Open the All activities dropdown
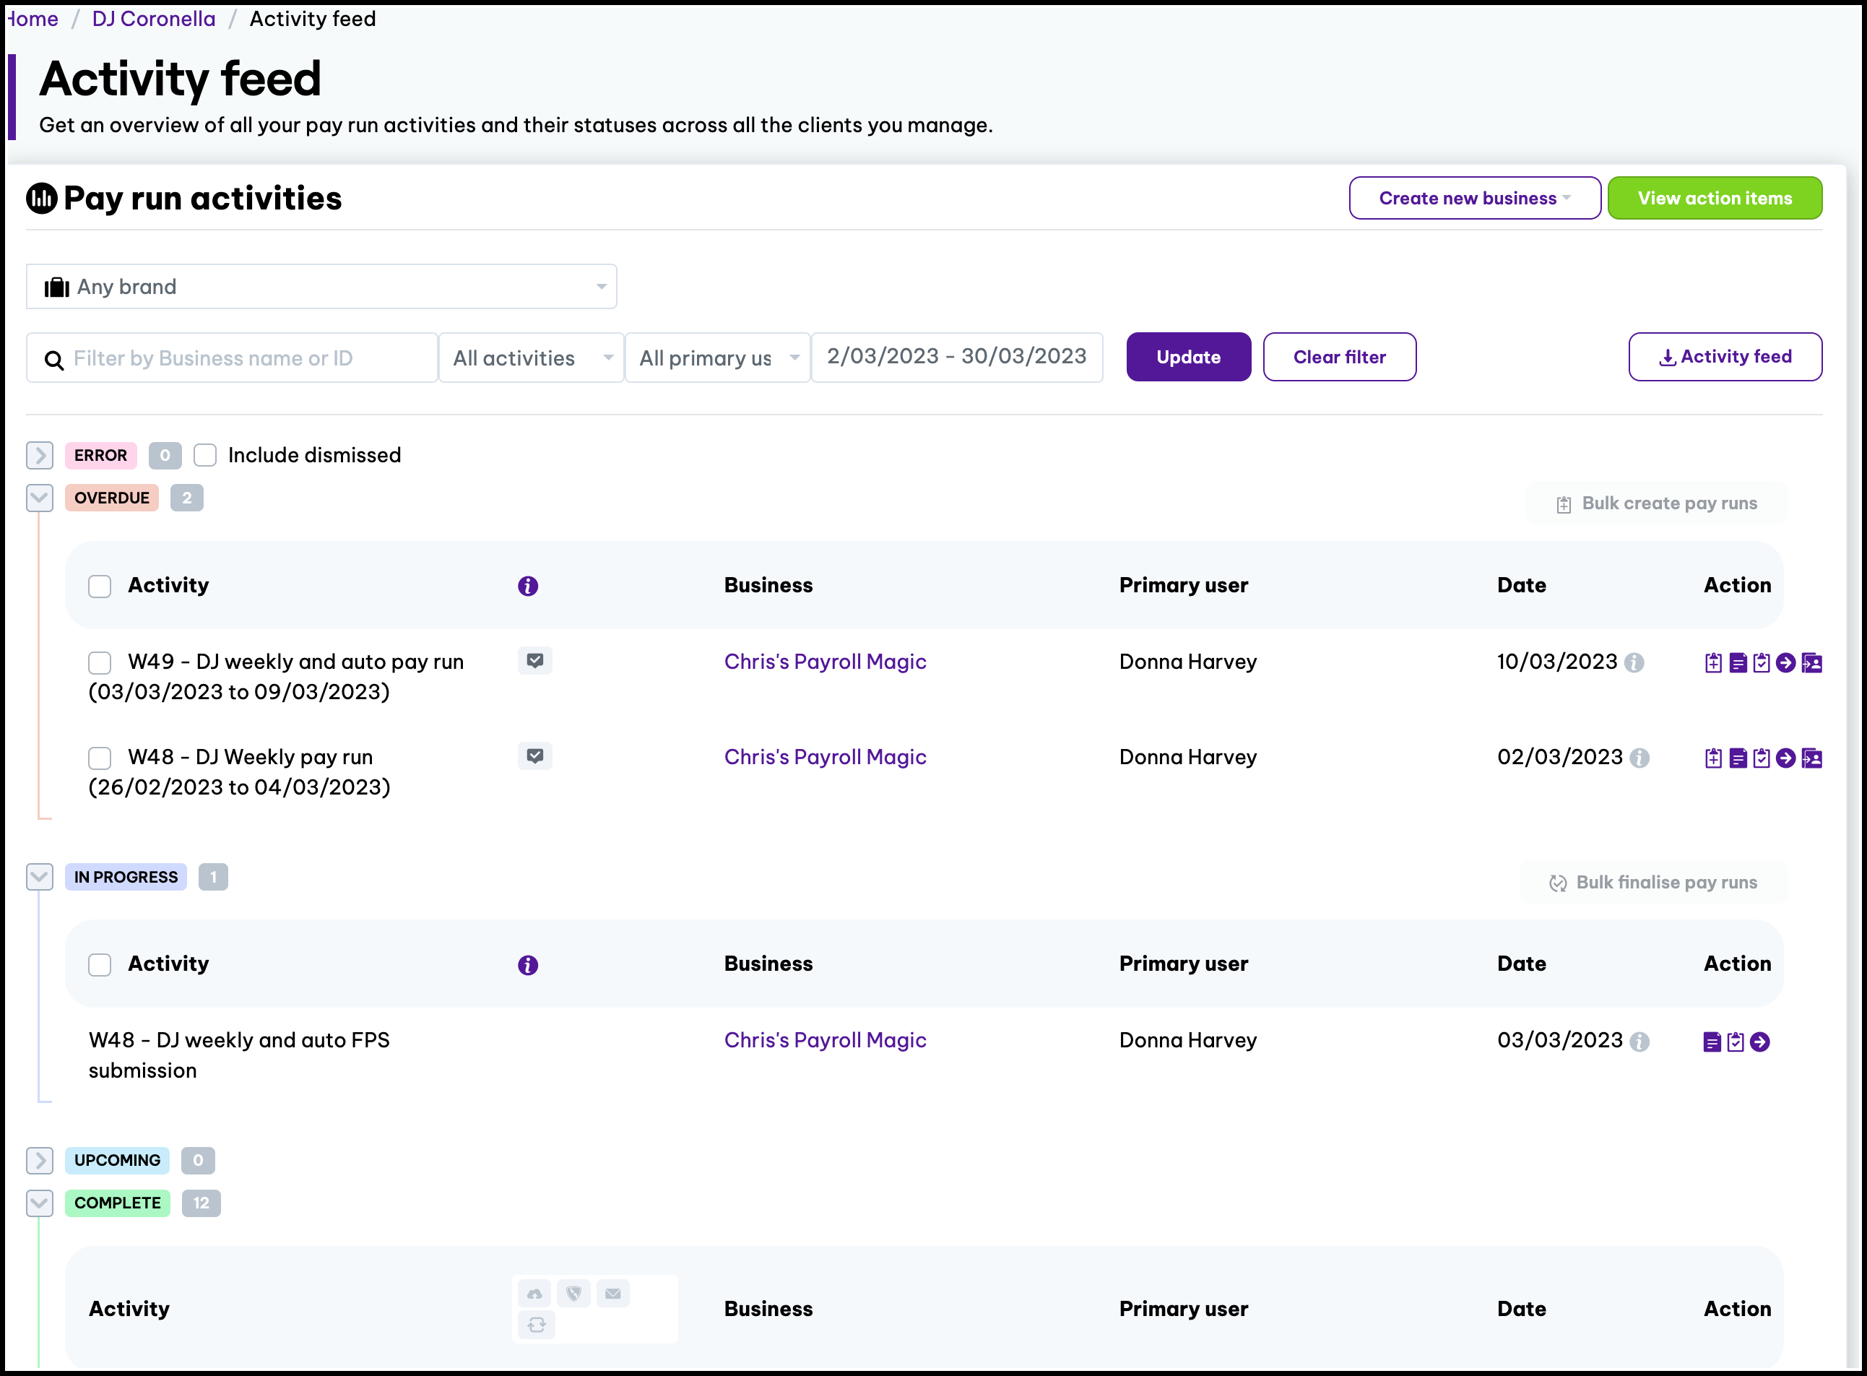The image size is (1867, 1376). (x=532, y=358)
